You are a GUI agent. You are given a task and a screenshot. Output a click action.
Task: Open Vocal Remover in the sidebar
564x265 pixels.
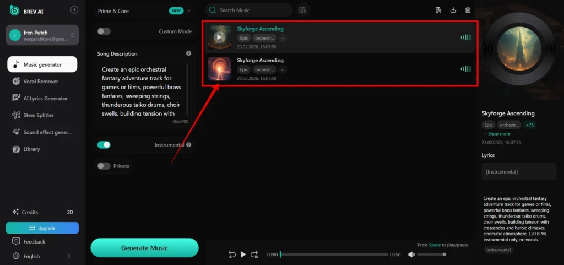[42, 81]
